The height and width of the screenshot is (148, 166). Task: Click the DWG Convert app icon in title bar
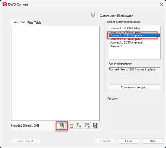click(5, 4)
